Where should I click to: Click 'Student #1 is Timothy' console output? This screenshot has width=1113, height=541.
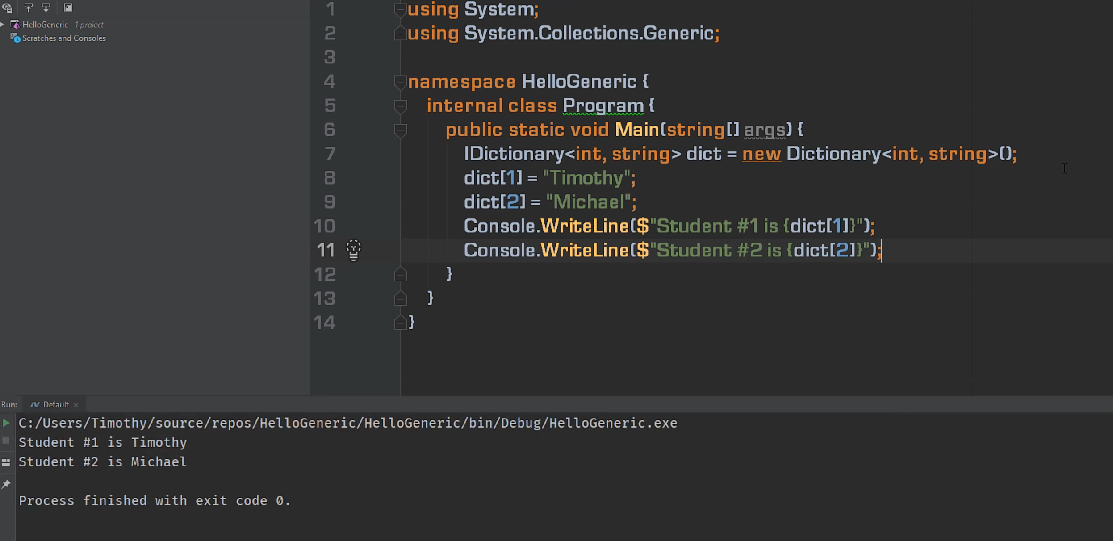[103, 442]
